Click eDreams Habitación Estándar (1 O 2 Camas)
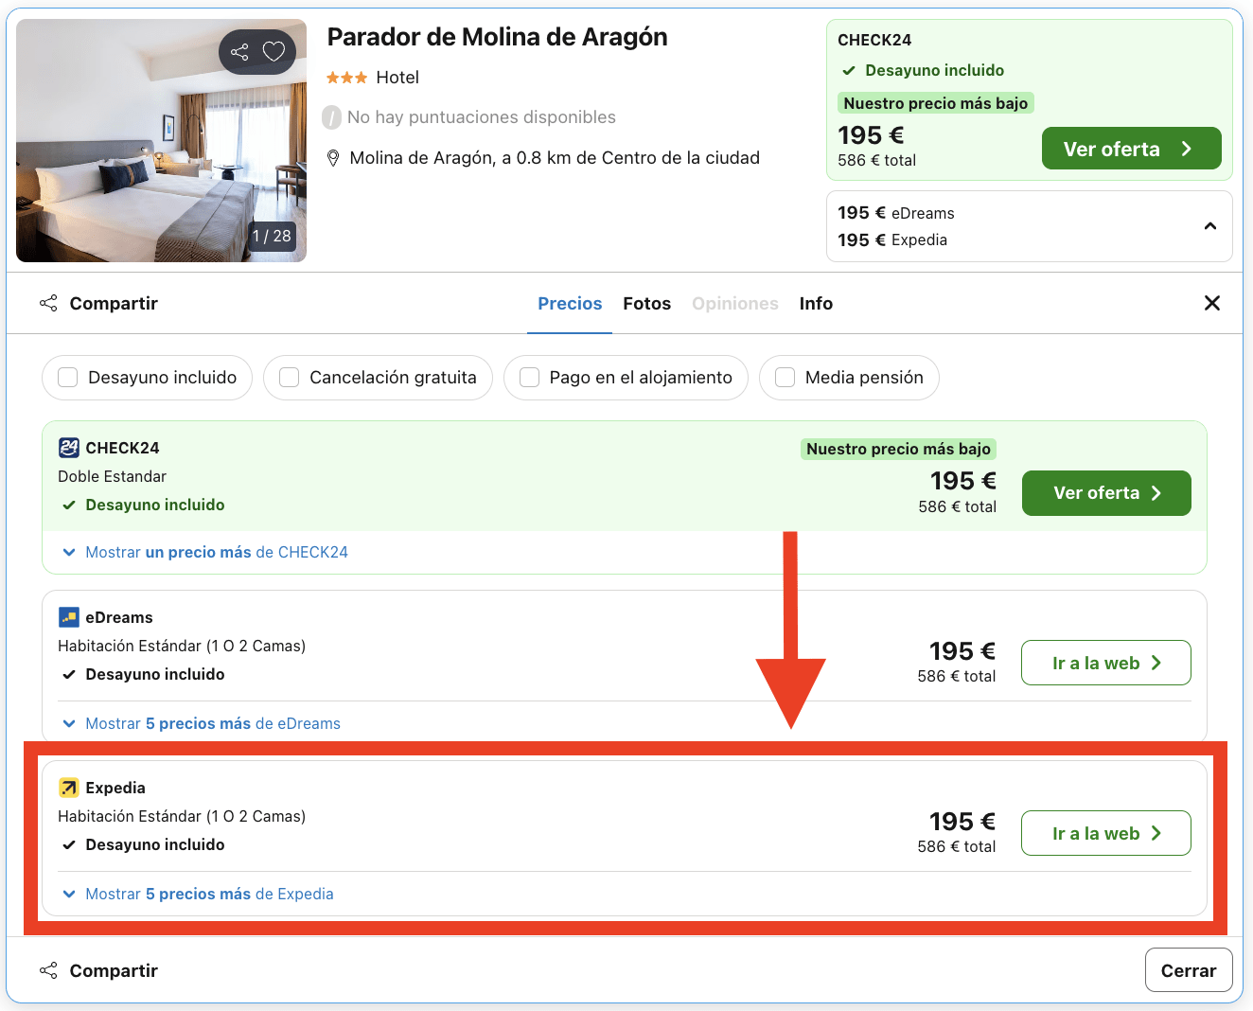Viewport: 1253px width, 1011px height. click(182, 646)
